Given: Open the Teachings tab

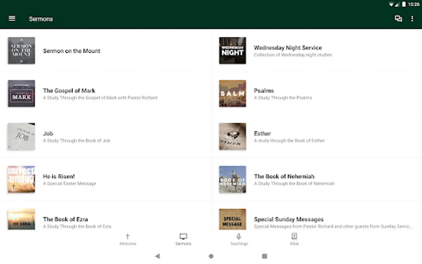Looking at the screenshot, I should click(x=239, y=239).
